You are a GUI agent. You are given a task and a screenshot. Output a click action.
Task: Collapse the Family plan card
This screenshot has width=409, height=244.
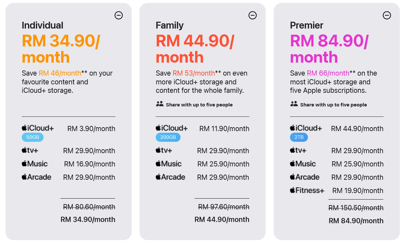coord(253,15)
